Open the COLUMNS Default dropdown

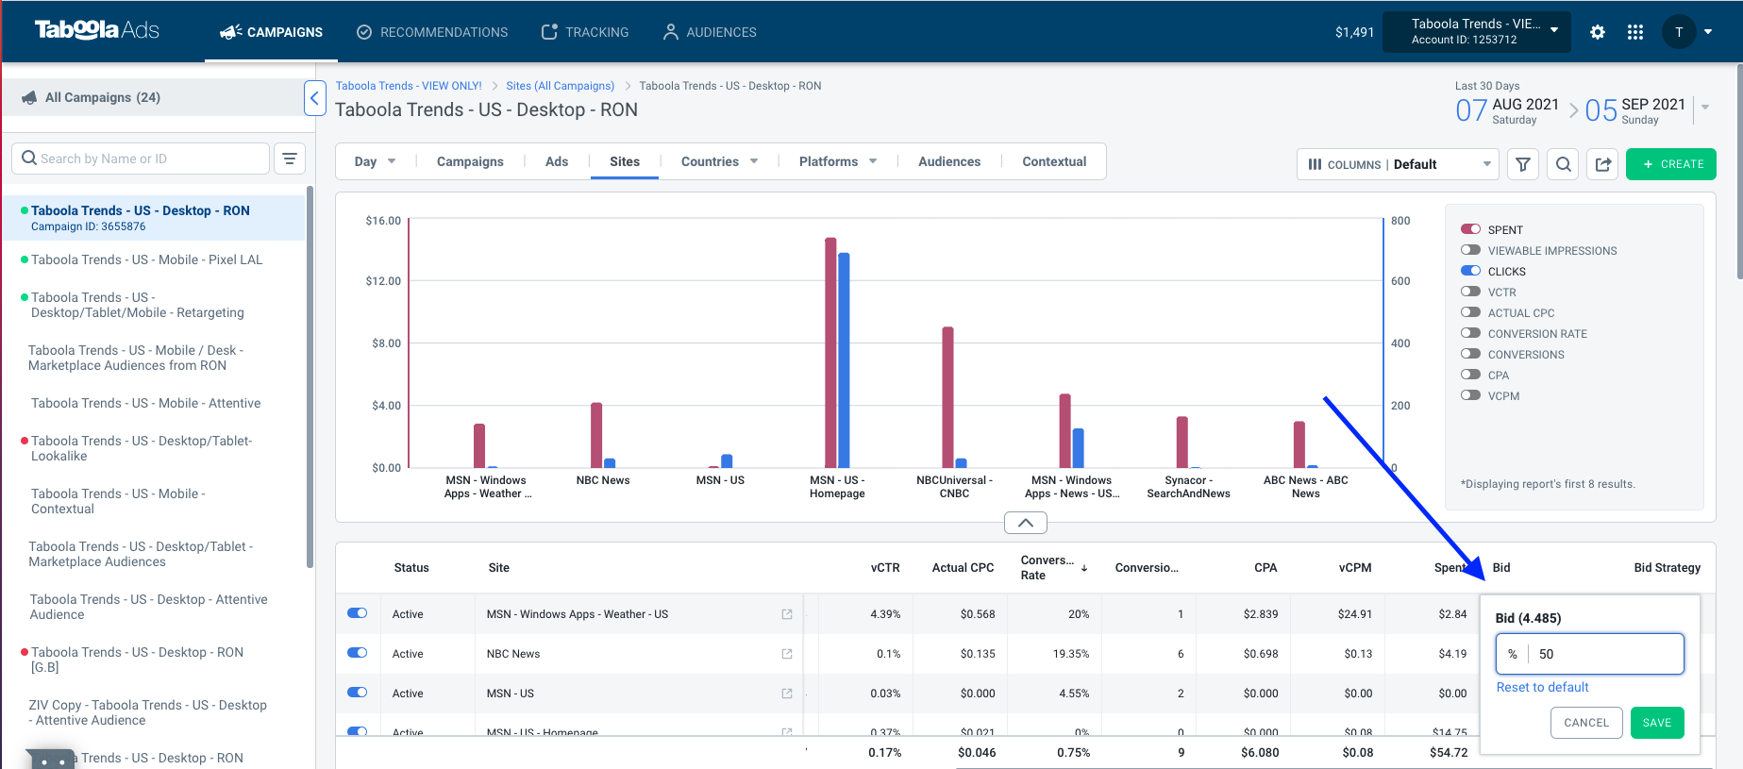pos(1398,164)
